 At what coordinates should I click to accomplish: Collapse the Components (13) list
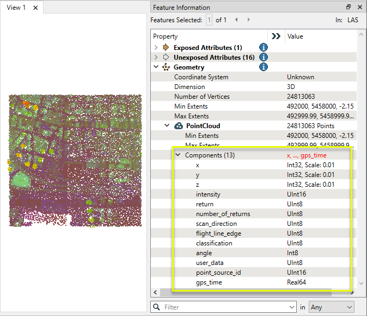click(178, 155)
